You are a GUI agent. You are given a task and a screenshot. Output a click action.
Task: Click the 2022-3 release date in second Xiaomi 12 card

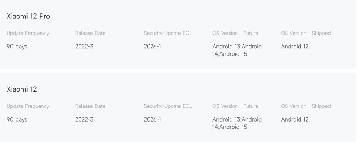(x=84, y=120)
